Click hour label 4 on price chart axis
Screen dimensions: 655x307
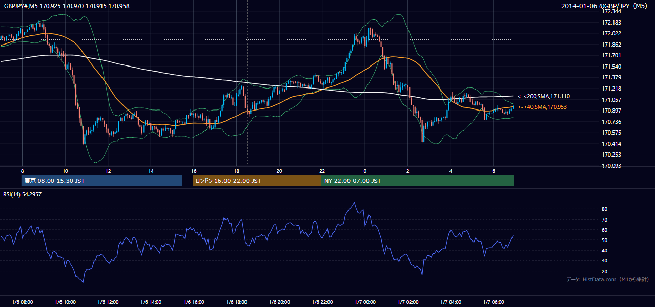coord(451,171)
